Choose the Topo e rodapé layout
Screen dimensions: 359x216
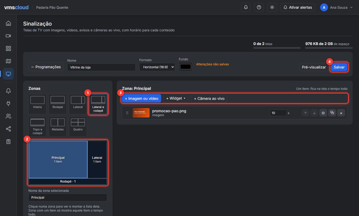[x=37, y=126]
